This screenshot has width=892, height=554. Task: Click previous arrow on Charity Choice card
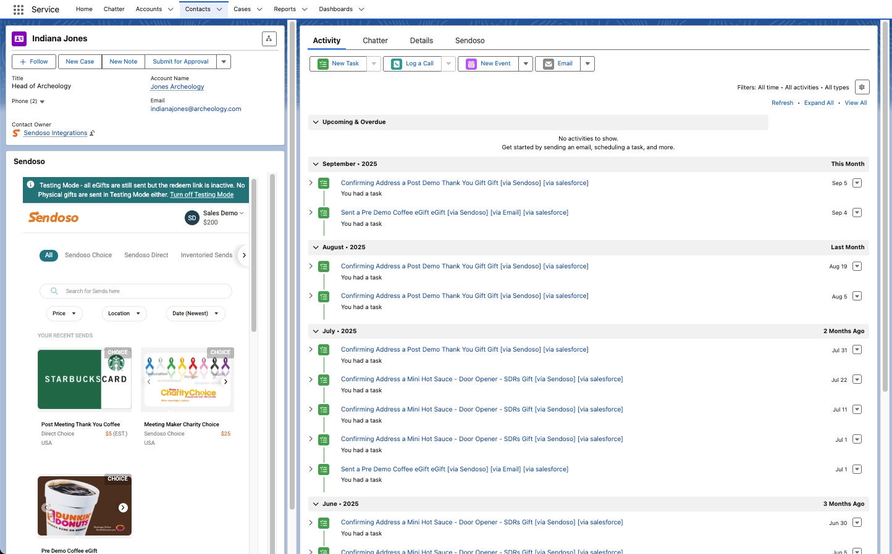149,382
